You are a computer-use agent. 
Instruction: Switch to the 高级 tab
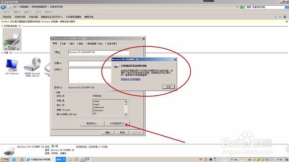click(x=81, y=44)
